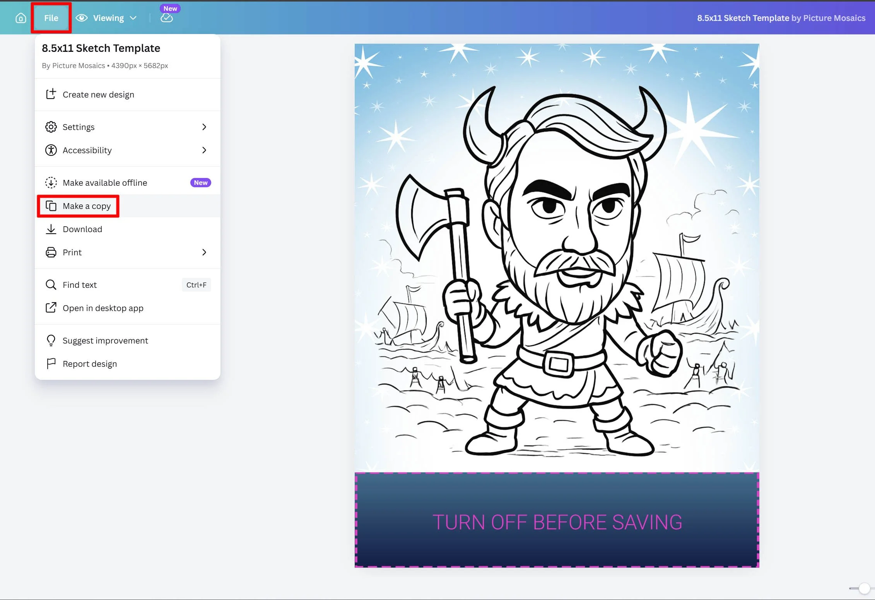Viewport: 875px width, 600px height.
Task: Click the Create new design icon
Action: [x=51, y=94]
